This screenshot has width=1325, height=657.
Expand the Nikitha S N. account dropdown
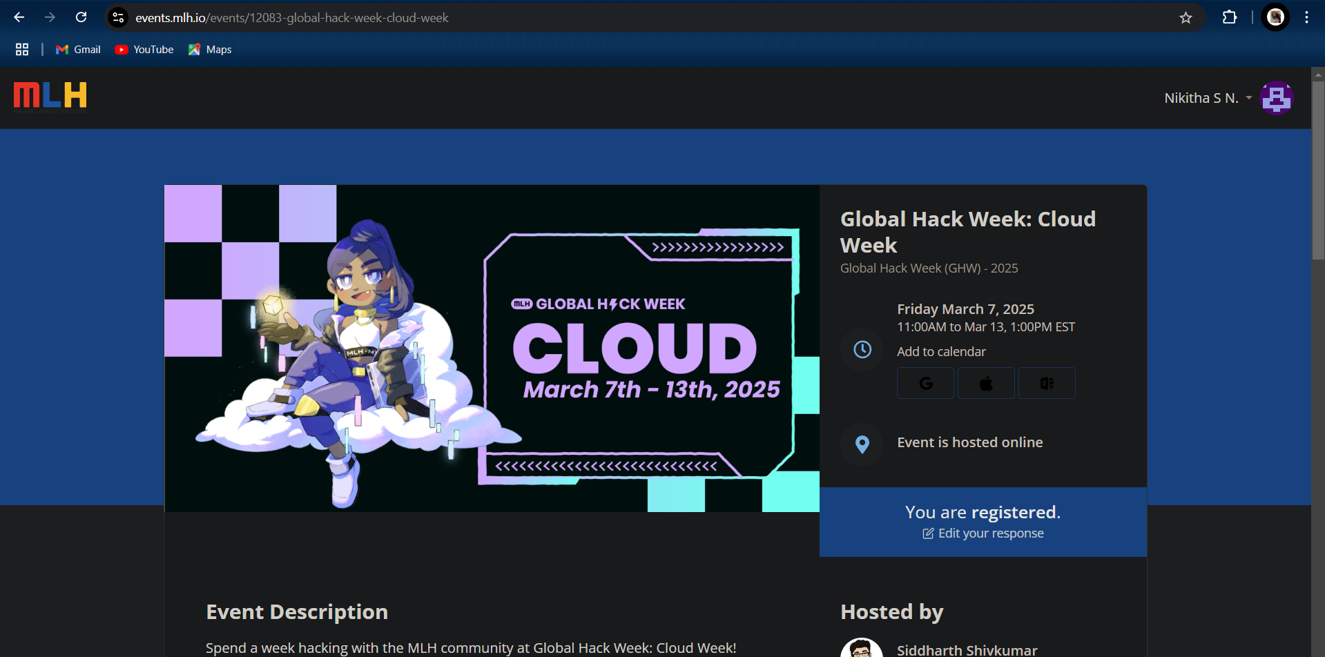point(1208,98)
